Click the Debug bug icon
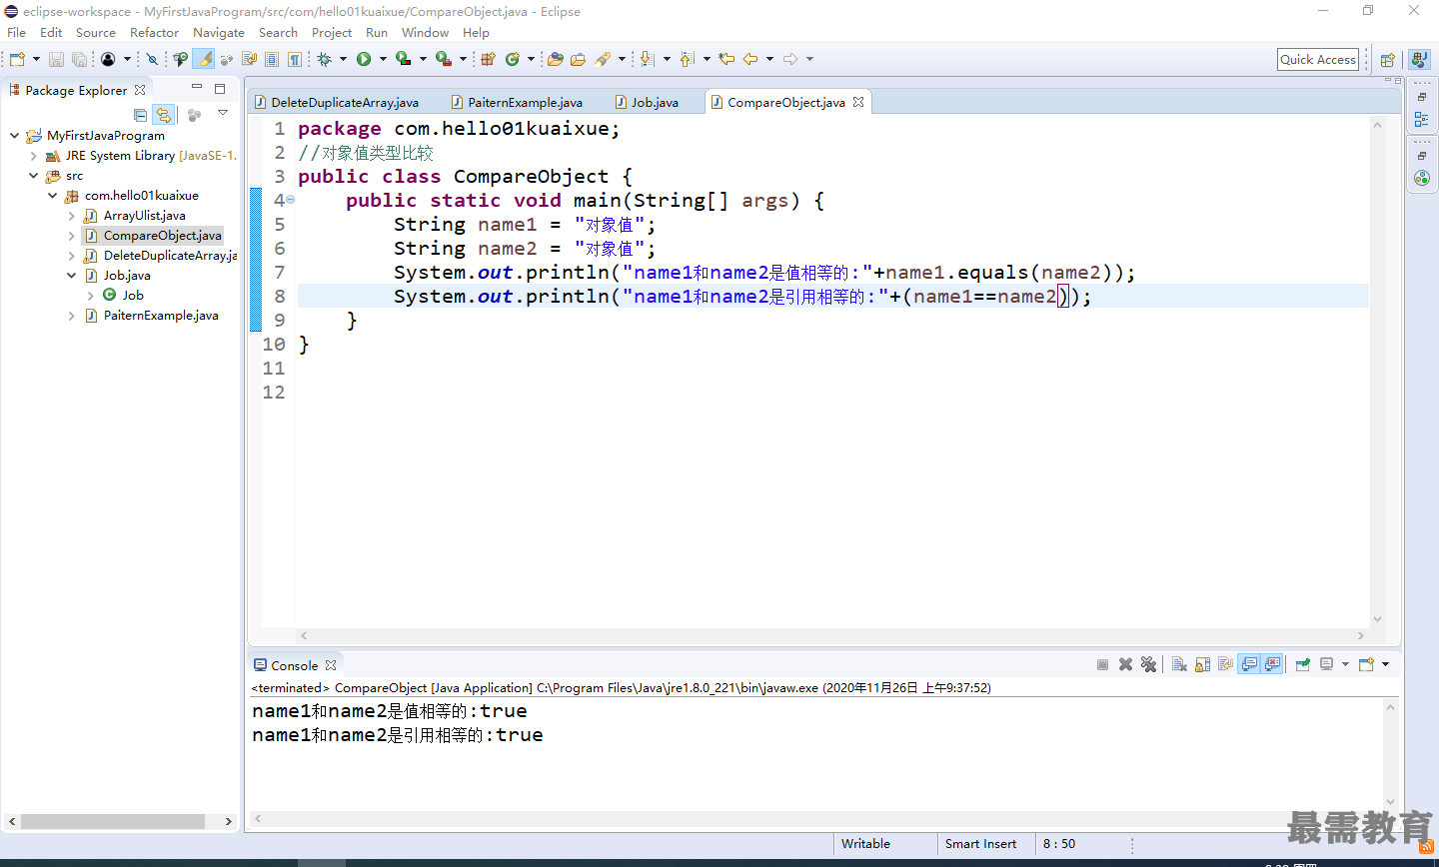The width and height of the screenshot is (1439, 867). click(324, 60)
